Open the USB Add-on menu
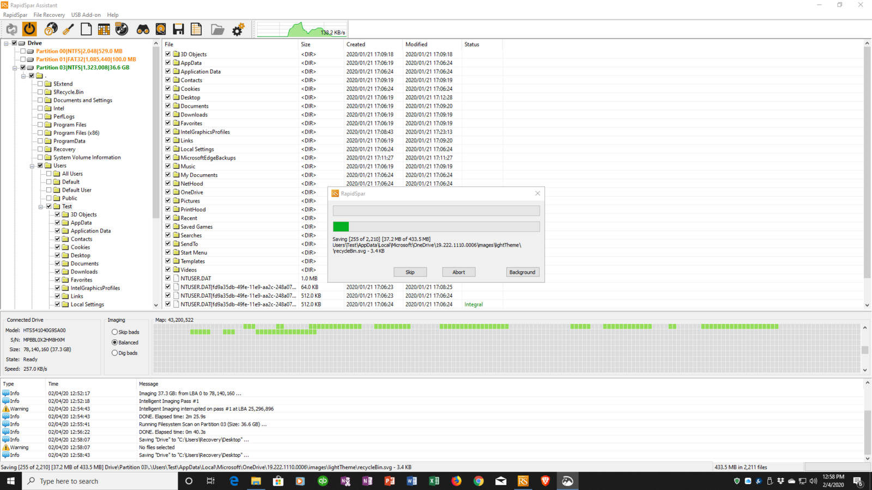The image size is (872, 490). pyautogui.click(x=86, y=15)
